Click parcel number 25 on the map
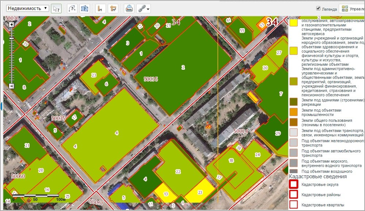The height and width of the screenshot is (211, 365). point(67,196)
